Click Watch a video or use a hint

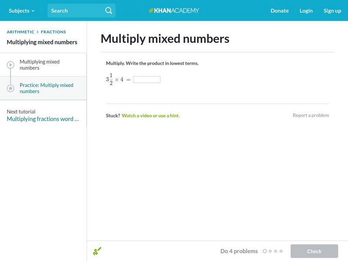(151, 116)
